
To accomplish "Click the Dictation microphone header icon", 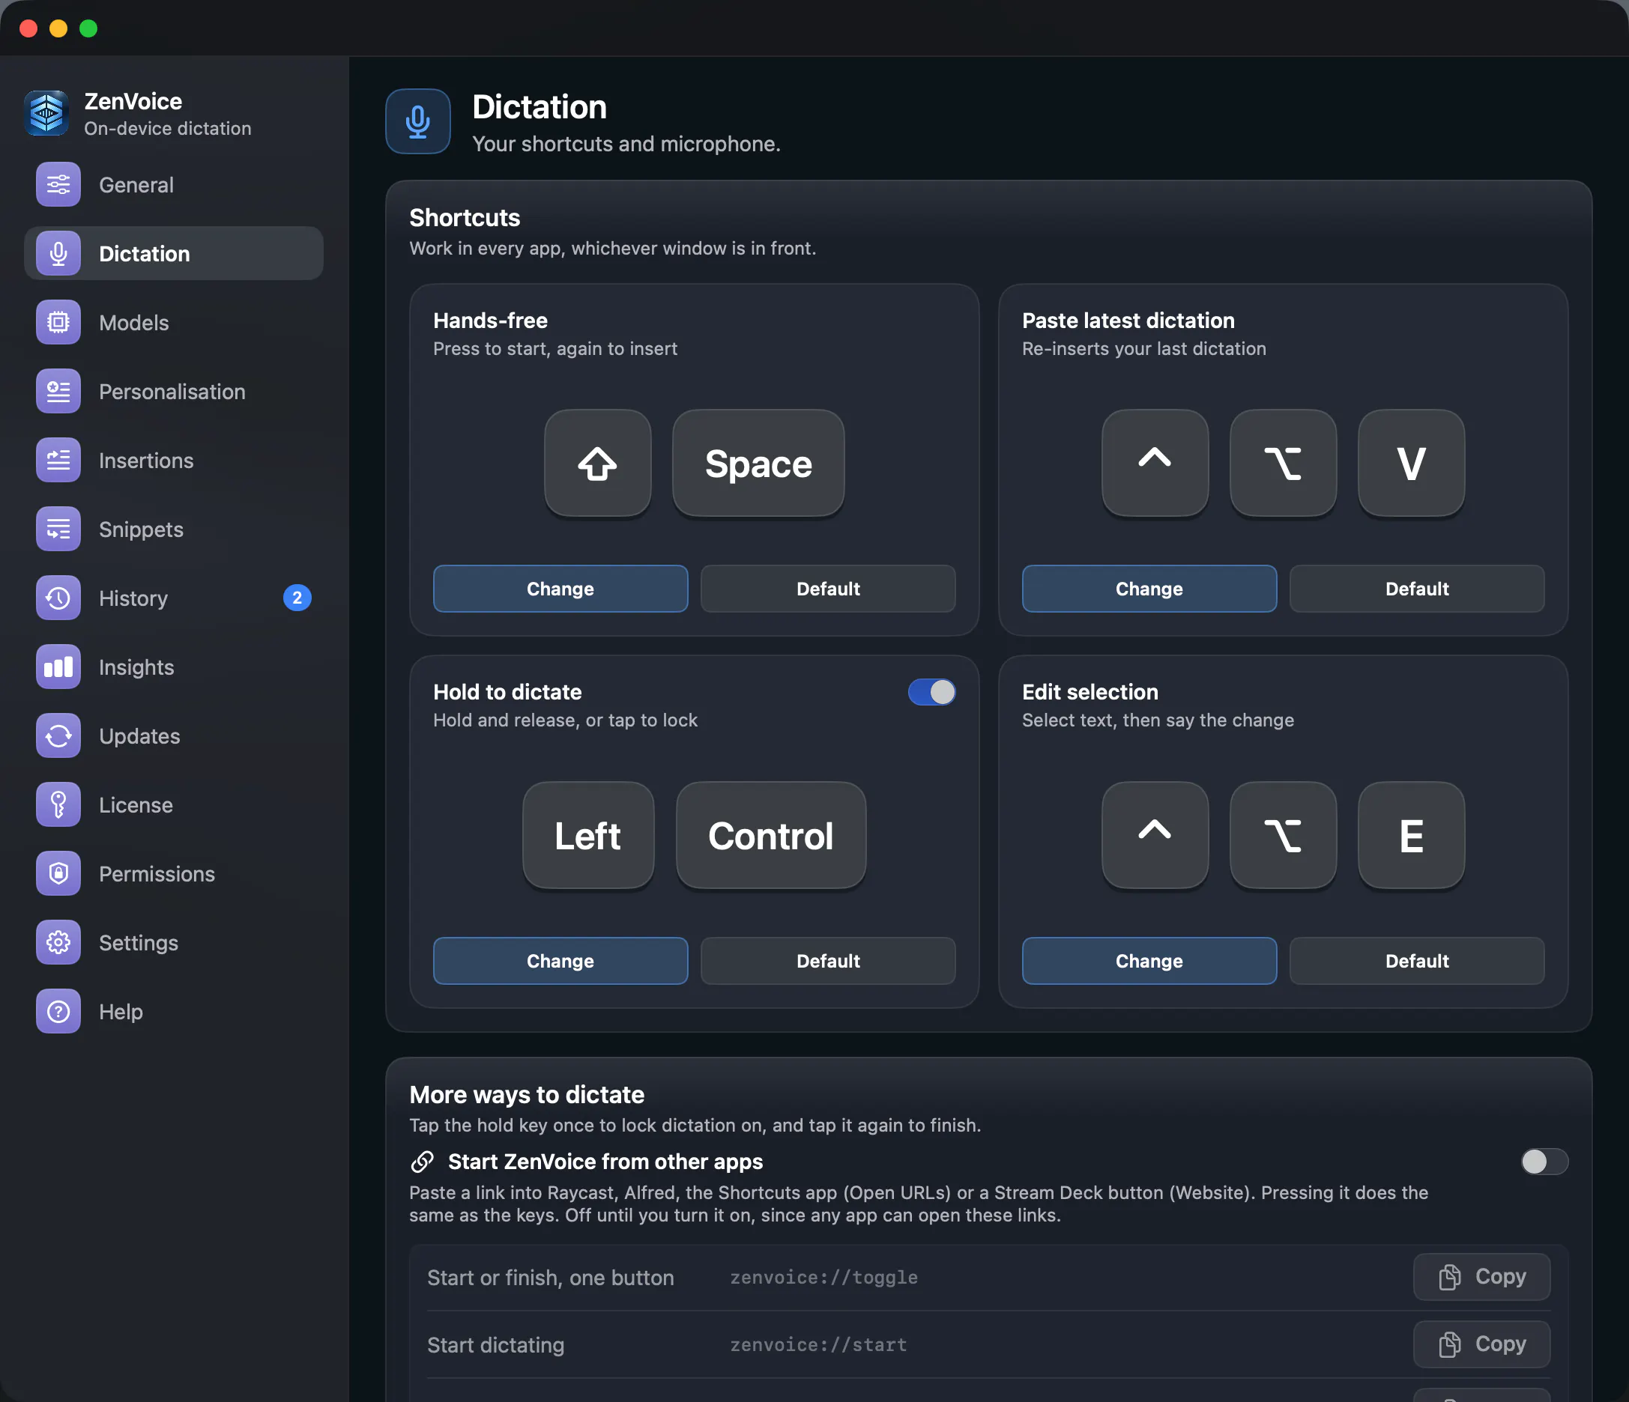I will point(417,122).
